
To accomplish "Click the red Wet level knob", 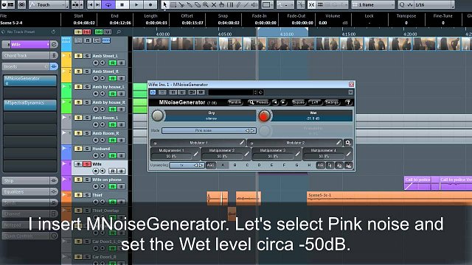I will (264, 116).
